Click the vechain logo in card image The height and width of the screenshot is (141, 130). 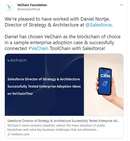[x=17, y=60]
